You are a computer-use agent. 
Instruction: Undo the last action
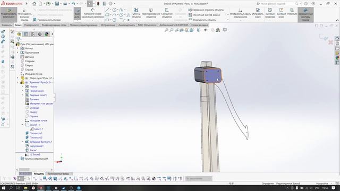[73, 4]
